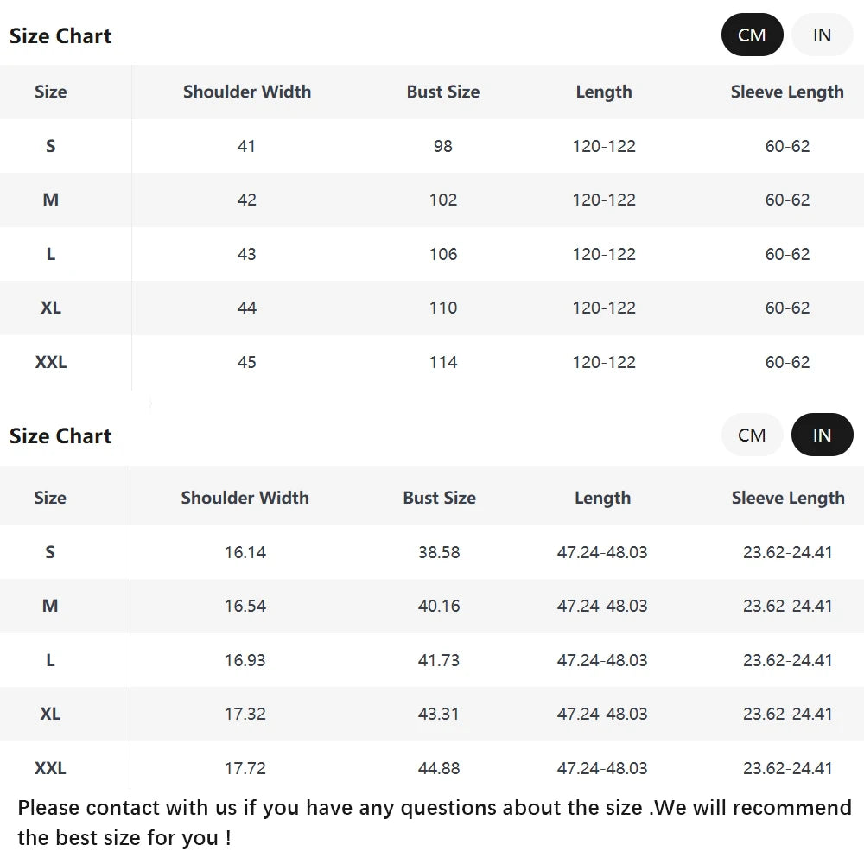Select the 43.31 bust size value
The width and height of the screenshot is (864, 864).
click(x=439, y=714)
